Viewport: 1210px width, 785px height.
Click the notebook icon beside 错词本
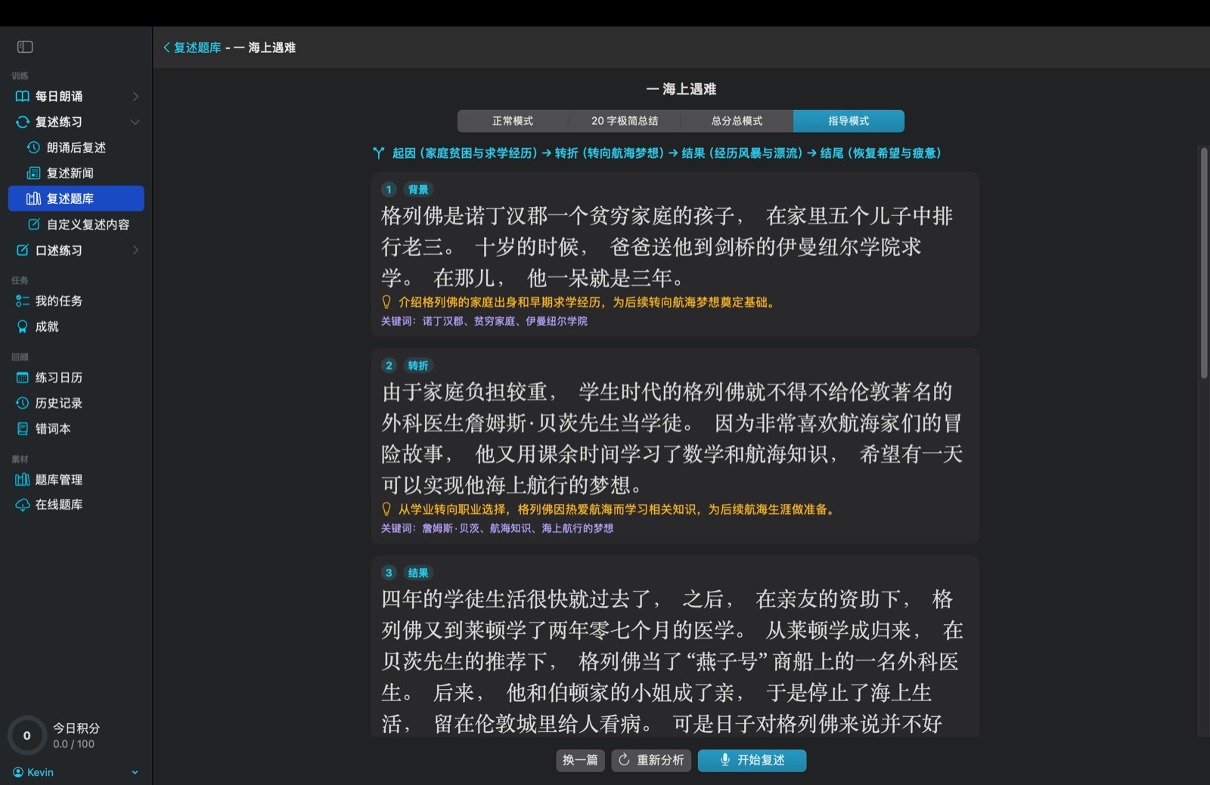click(x=23, y=428)
